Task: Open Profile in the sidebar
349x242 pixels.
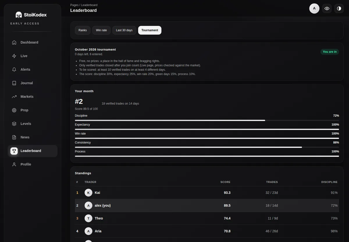Action: click(x=33, y=164)
